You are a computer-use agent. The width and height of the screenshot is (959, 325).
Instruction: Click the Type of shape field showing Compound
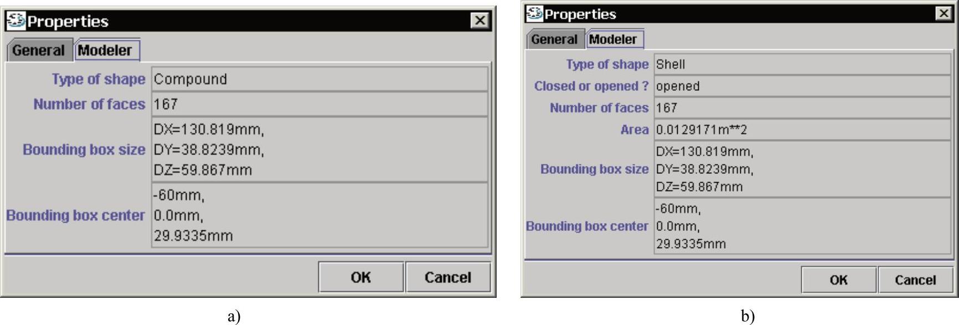319,79
